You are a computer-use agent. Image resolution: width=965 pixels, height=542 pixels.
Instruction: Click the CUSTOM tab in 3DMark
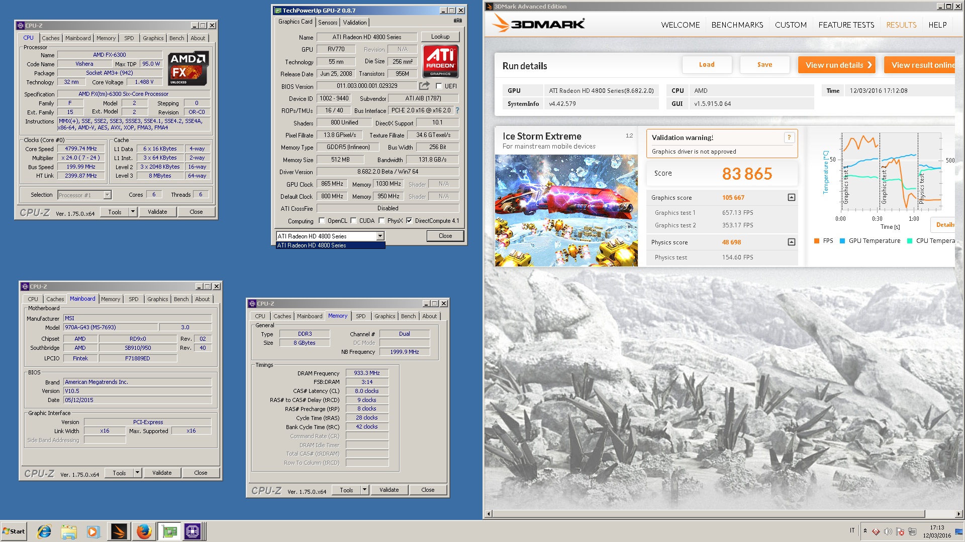[x=791, y=25]
